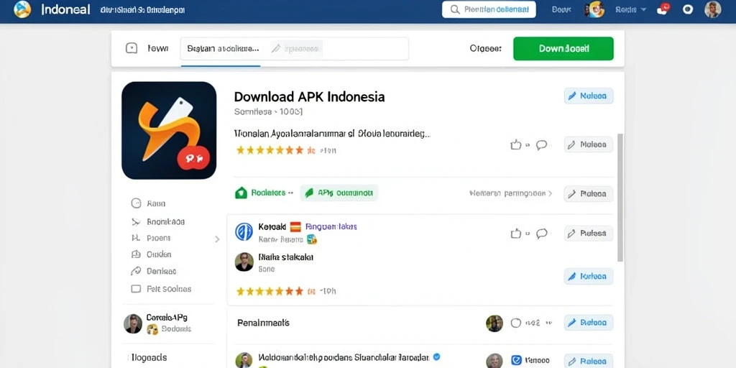Open the Bœx link in the header
This screenshot has height=368, width=736.
click(561, 9)
